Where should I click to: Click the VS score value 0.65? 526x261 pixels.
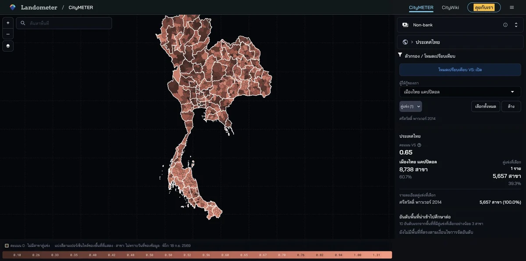pyautogui.click(x=405, y=153)
